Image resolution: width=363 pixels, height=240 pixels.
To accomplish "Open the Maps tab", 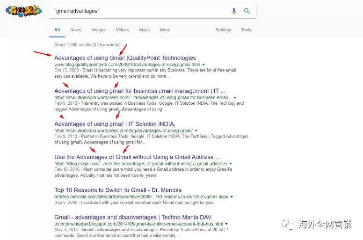I will click(x=144, y=30).
